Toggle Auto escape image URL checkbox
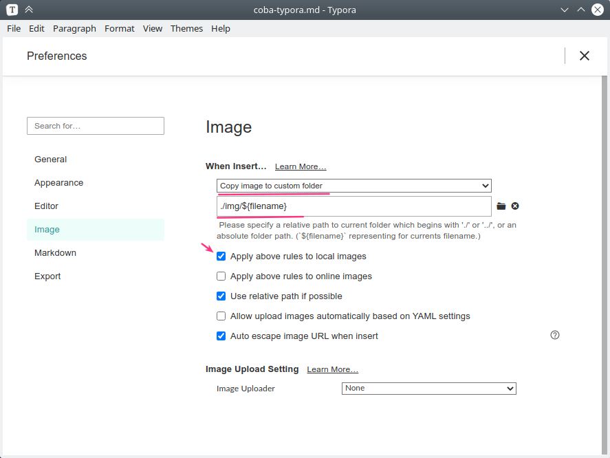This screenshot has width=610, height=458. (221, 336)
